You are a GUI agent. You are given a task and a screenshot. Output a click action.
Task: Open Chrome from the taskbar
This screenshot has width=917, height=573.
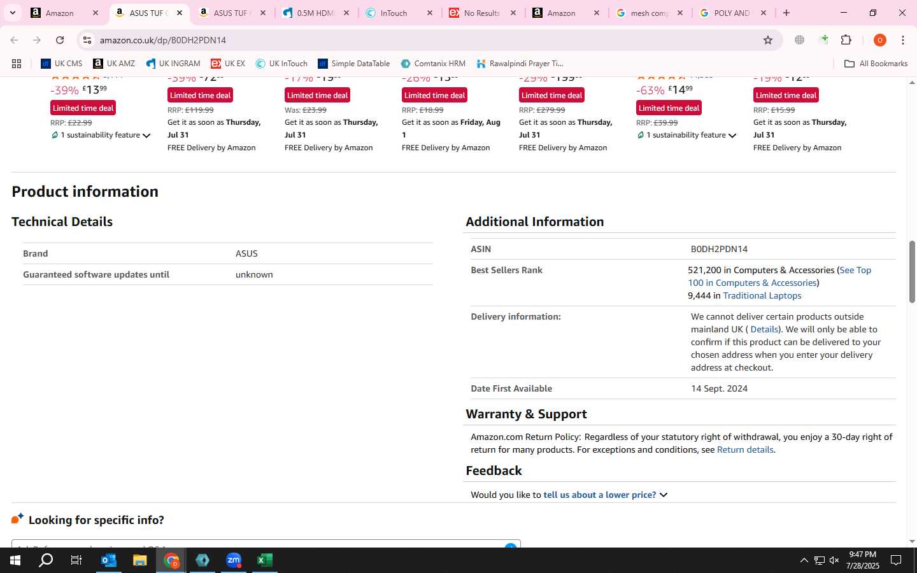(x=171, y=560)
